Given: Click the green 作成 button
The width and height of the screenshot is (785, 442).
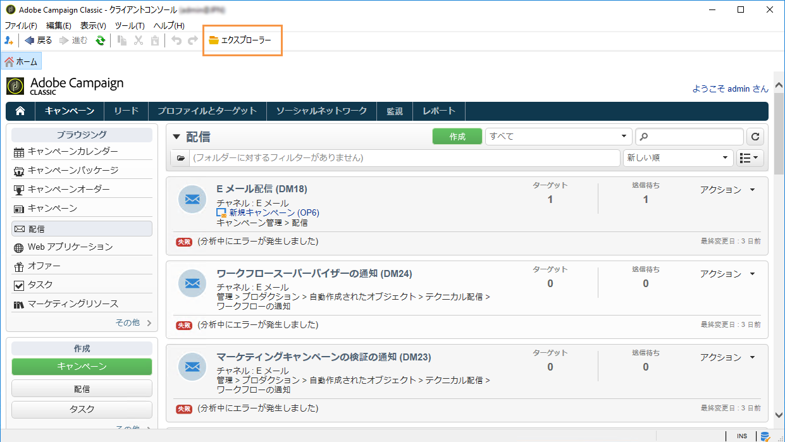Looking at the screenshot, I should coord(457,137).
